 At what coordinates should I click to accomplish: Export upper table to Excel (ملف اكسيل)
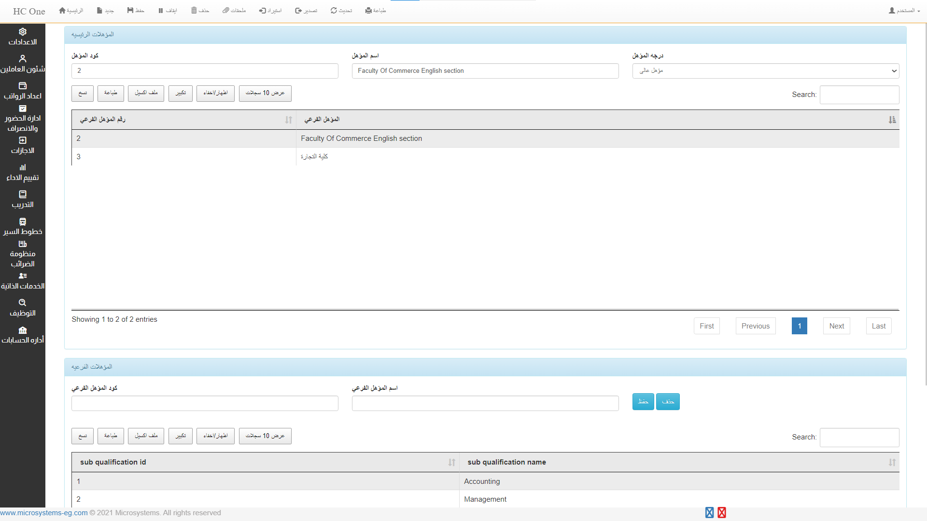click(146, 93)
